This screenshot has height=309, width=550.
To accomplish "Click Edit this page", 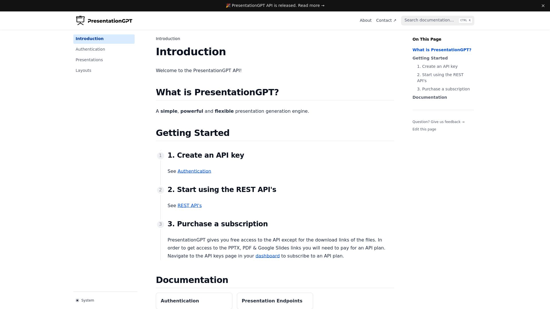I will [424, 129].
